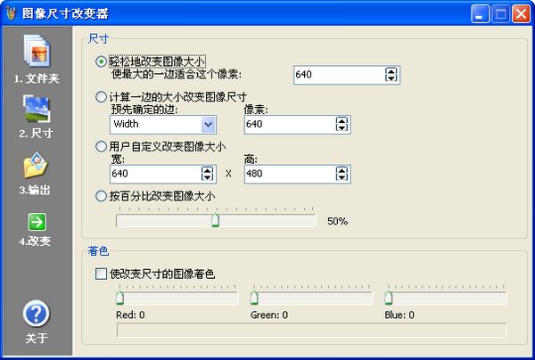535x360 pixels.
Task: Click the Blue tint slider
Action: [x=446, y=299]
